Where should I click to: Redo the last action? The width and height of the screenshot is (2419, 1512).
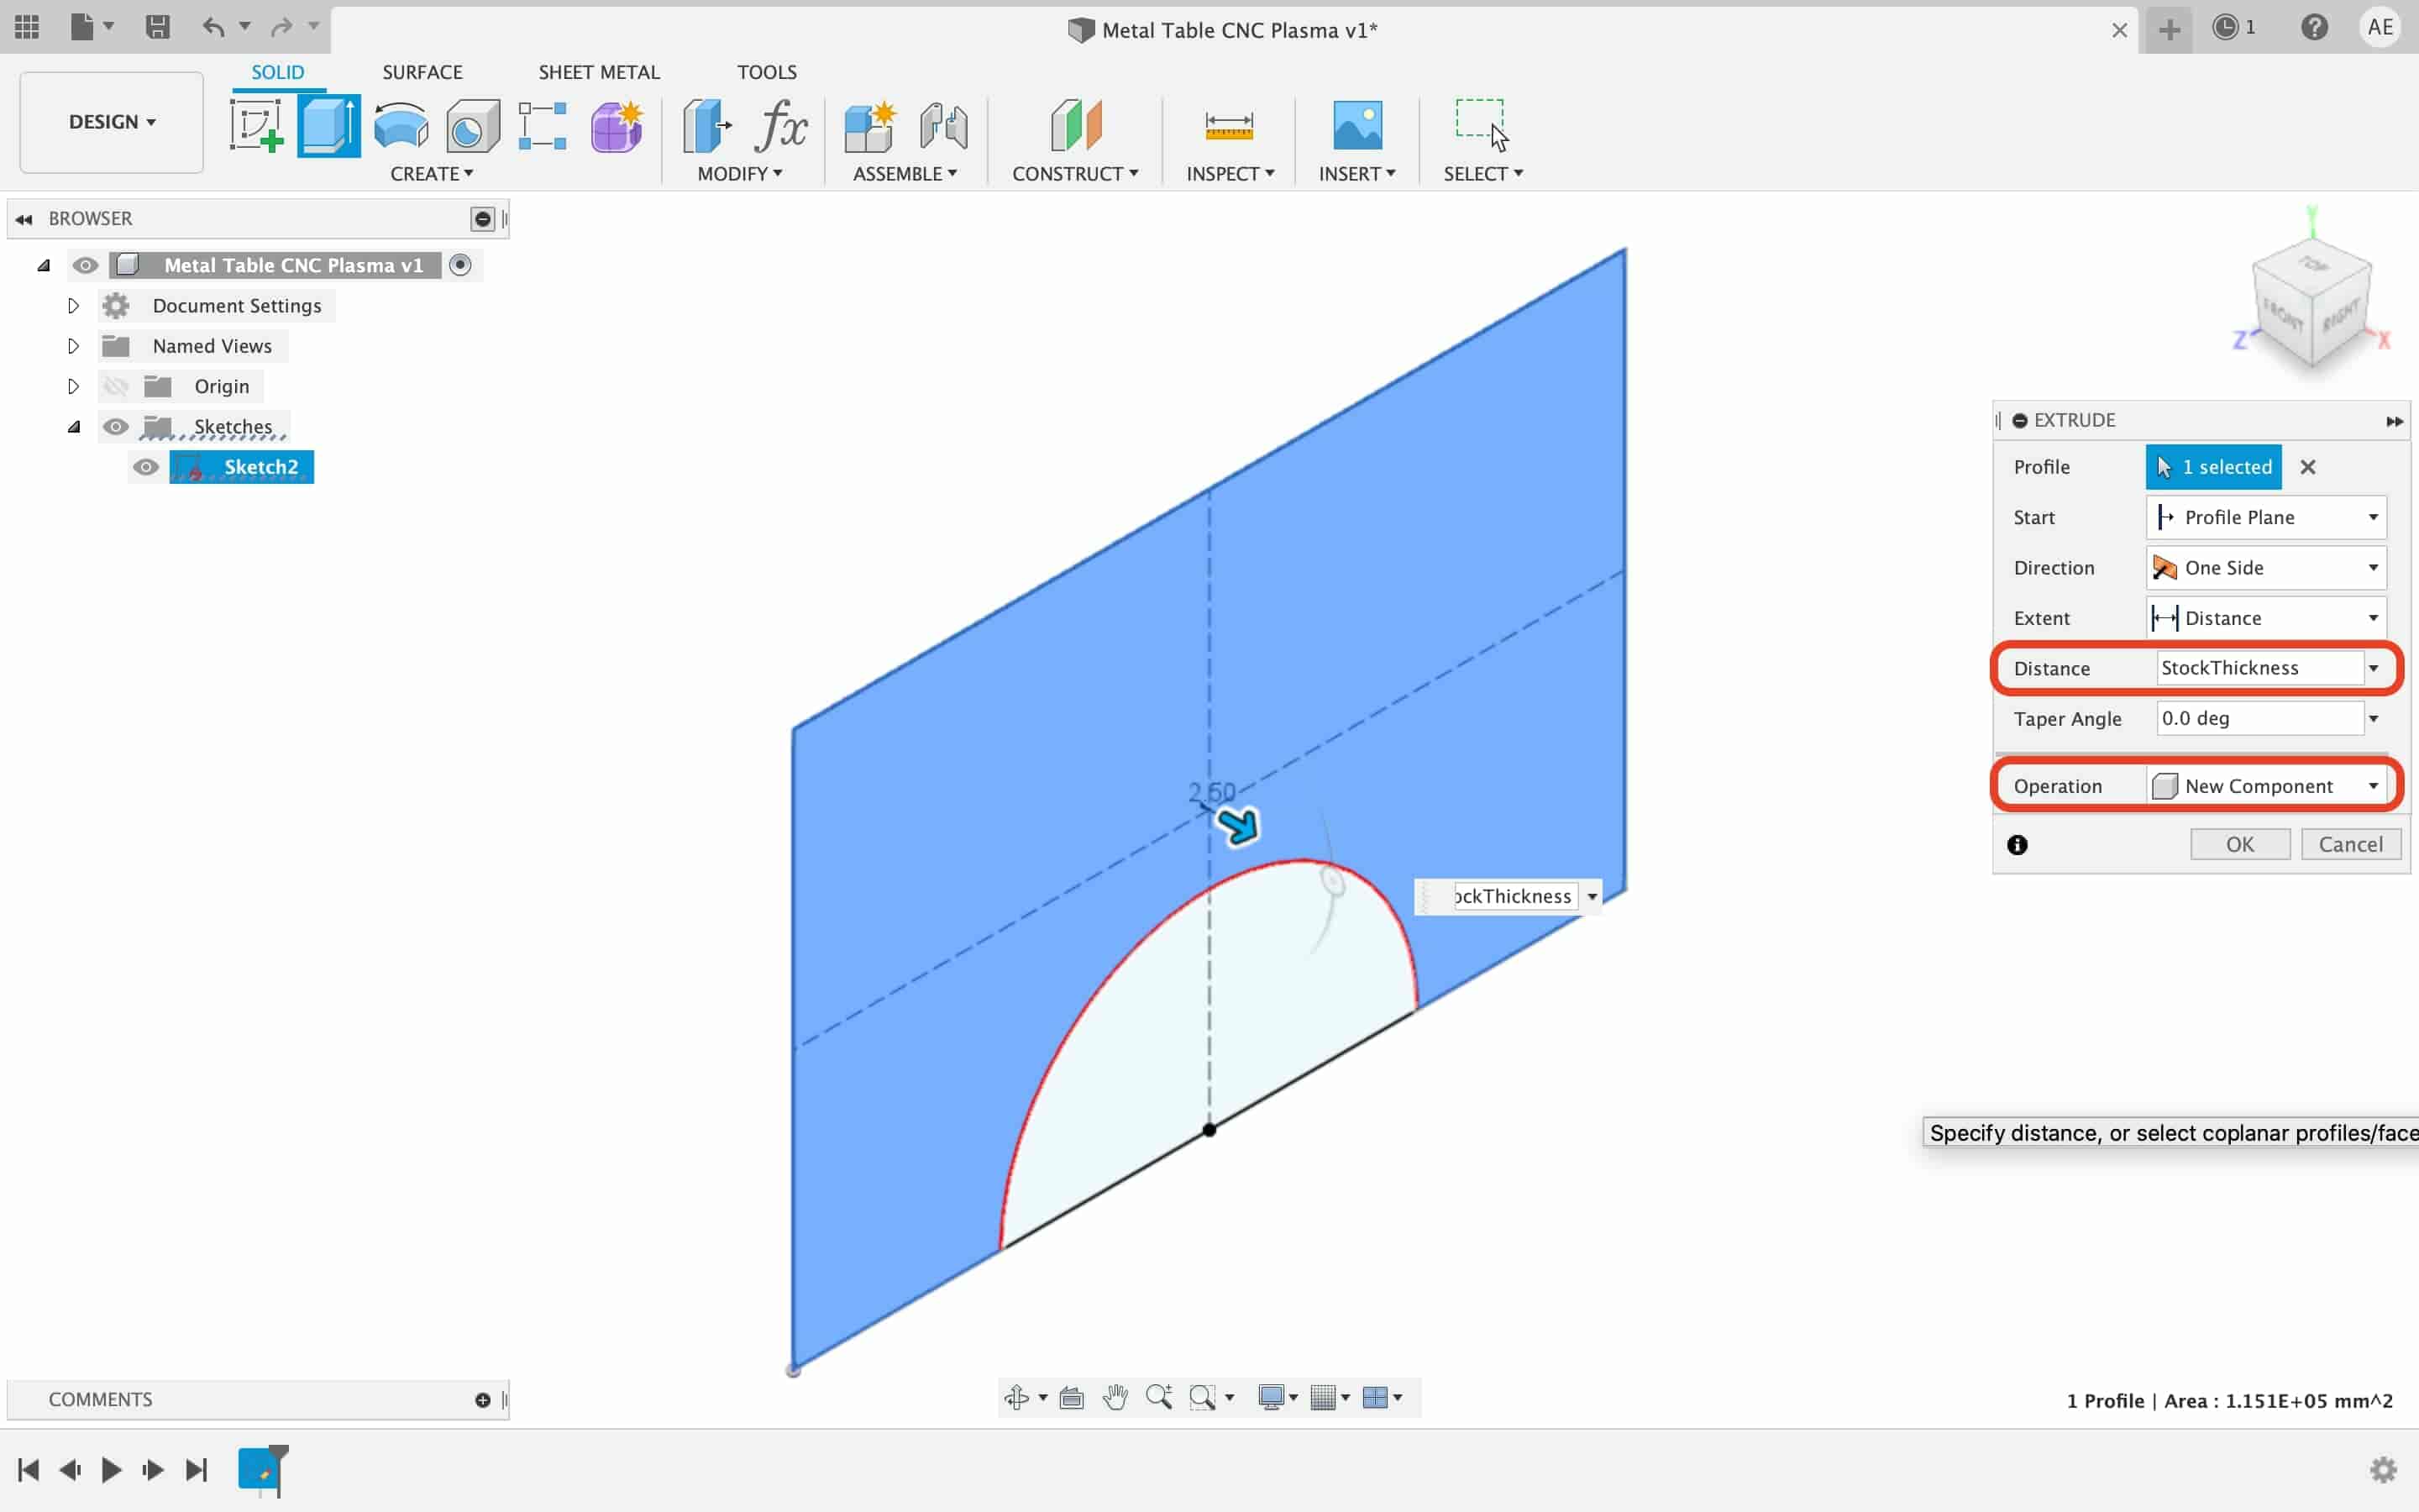click(282, 27)
